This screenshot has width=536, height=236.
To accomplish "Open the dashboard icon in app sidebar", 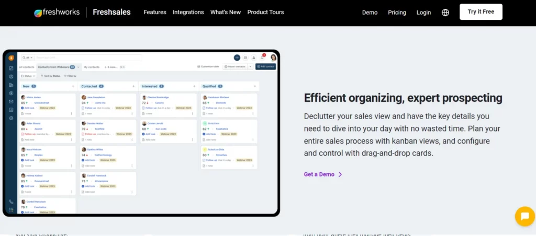I will coord(12,68).
